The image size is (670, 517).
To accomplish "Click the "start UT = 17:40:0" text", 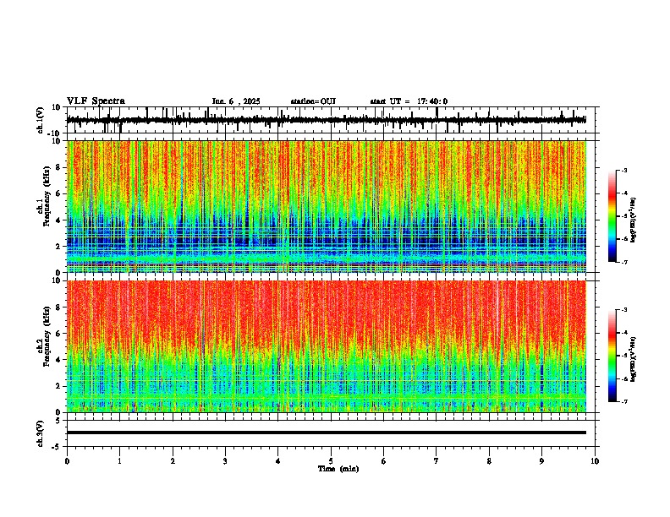I will point(409,101).
